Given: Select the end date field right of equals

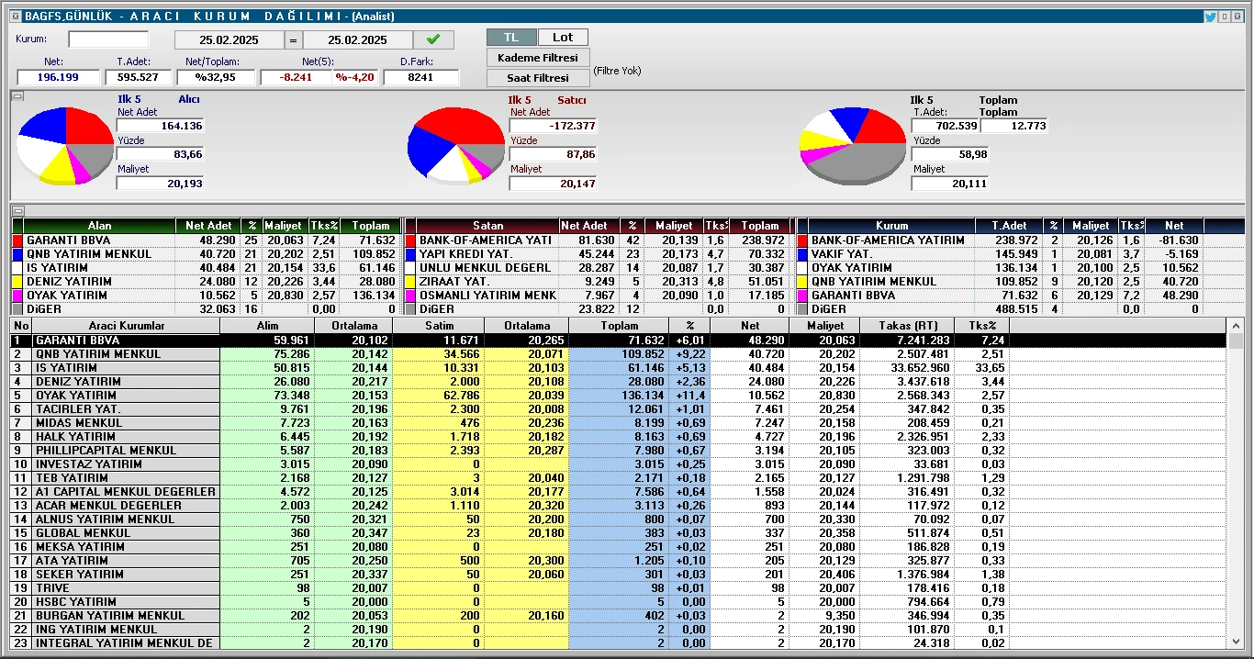Looking at the screenshot, I should [x=358, y=39].
